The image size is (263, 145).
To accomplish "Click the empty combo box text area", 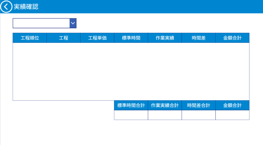I will click(x=41, y=23).
